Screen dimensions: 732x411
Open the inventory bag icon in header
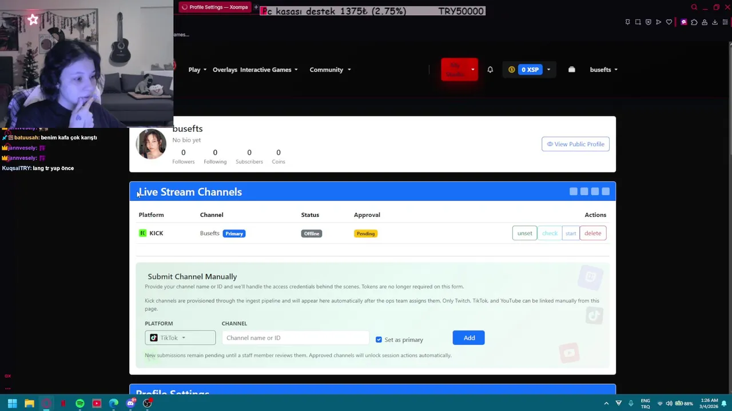tap(571, 70)
